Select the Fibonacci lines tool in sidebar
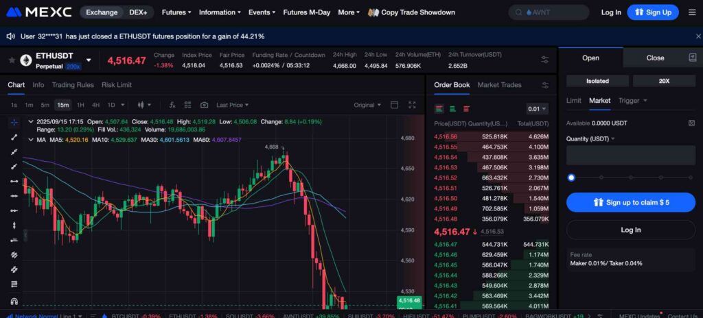 click(14, 284)
